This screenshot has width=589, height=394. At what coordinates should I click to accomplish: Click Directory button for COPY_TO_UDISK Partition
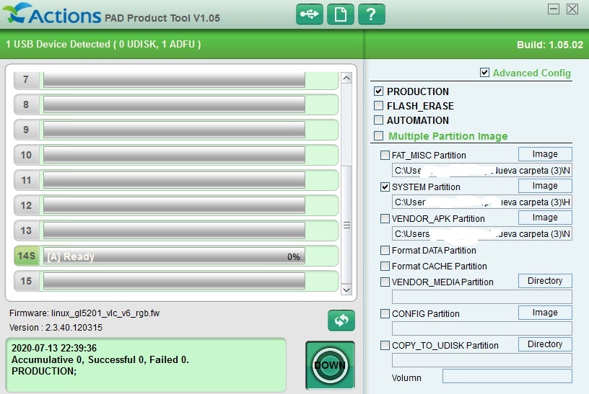click(x=545, y=344)
